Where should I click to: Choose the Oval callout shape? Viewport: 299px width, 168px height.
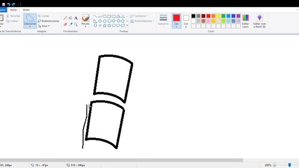point(118,25)
